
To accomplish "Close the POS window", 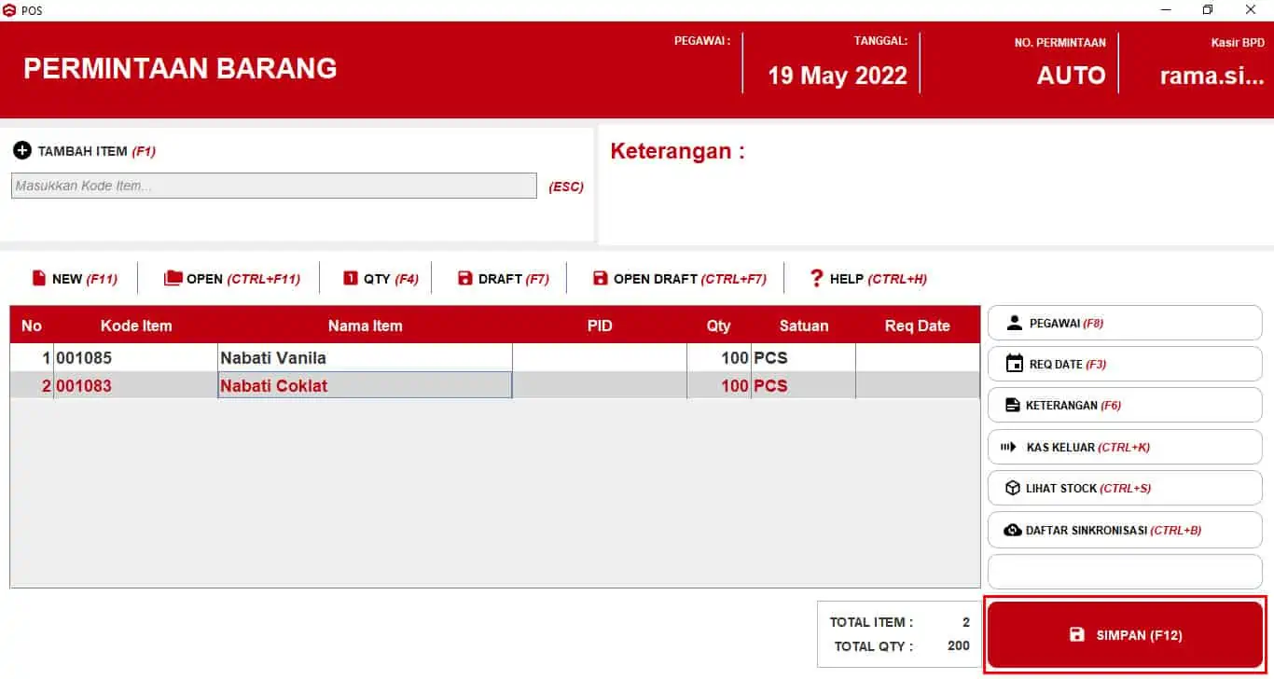I will tap(1252, 10).
